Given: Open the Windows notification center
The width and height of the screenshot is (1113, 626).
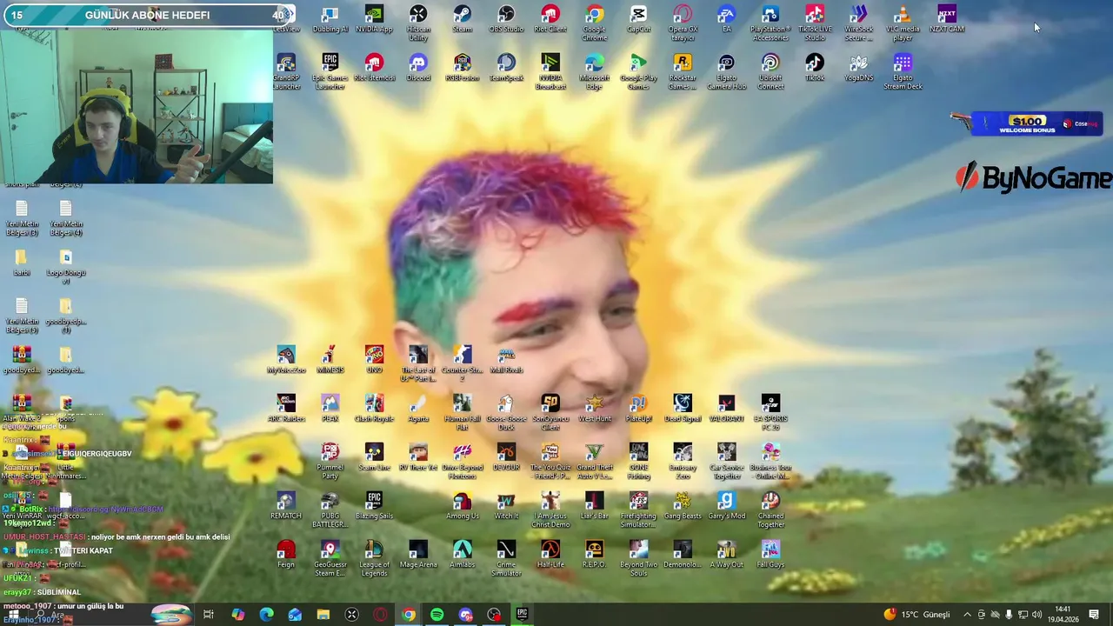Looking at the screenshot, I should 1094,615.
